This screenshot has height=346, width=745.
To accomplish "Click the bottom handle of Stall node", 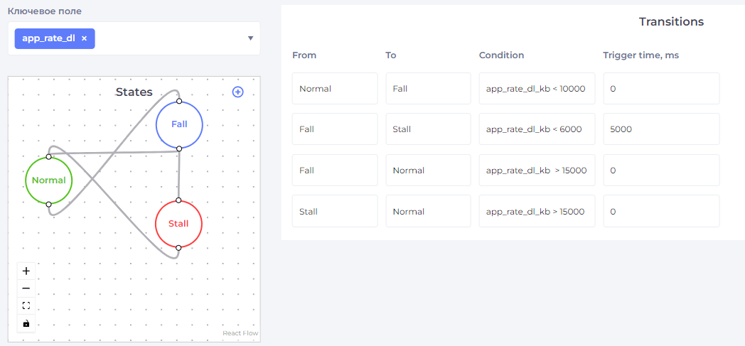I will point(178,247).
